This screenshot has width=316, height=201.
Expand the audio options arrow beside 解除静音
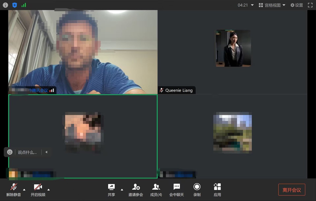click(24, 189)
